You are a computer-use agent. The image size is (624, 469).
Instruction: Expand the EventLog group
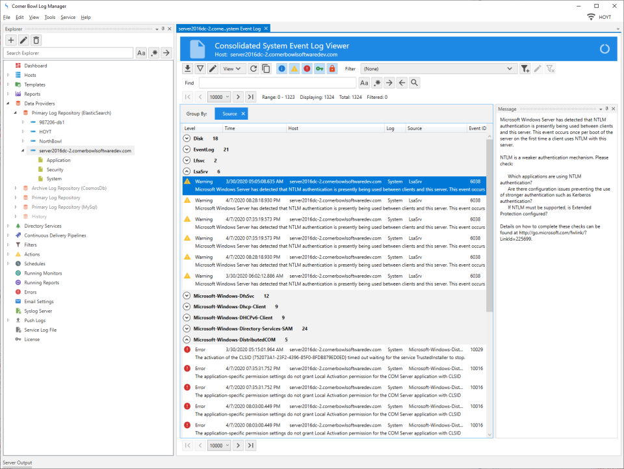pos(187,150)
